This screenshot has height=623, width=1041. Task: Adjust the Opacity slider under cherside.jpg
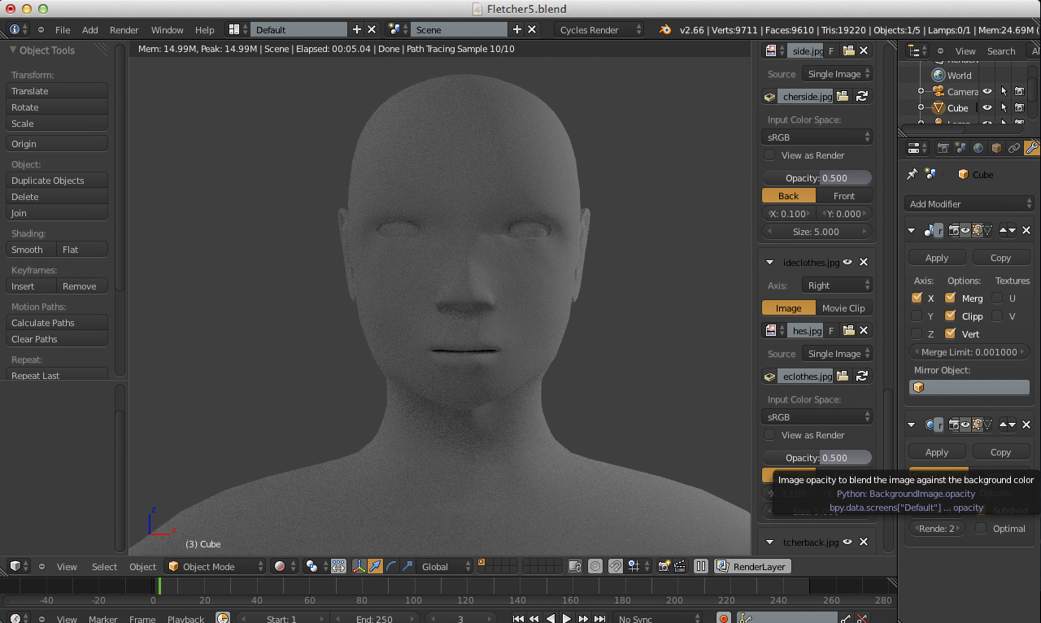(x=817, y=177)
